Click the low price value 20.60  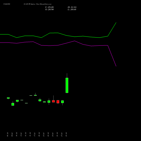coord(73,10)
